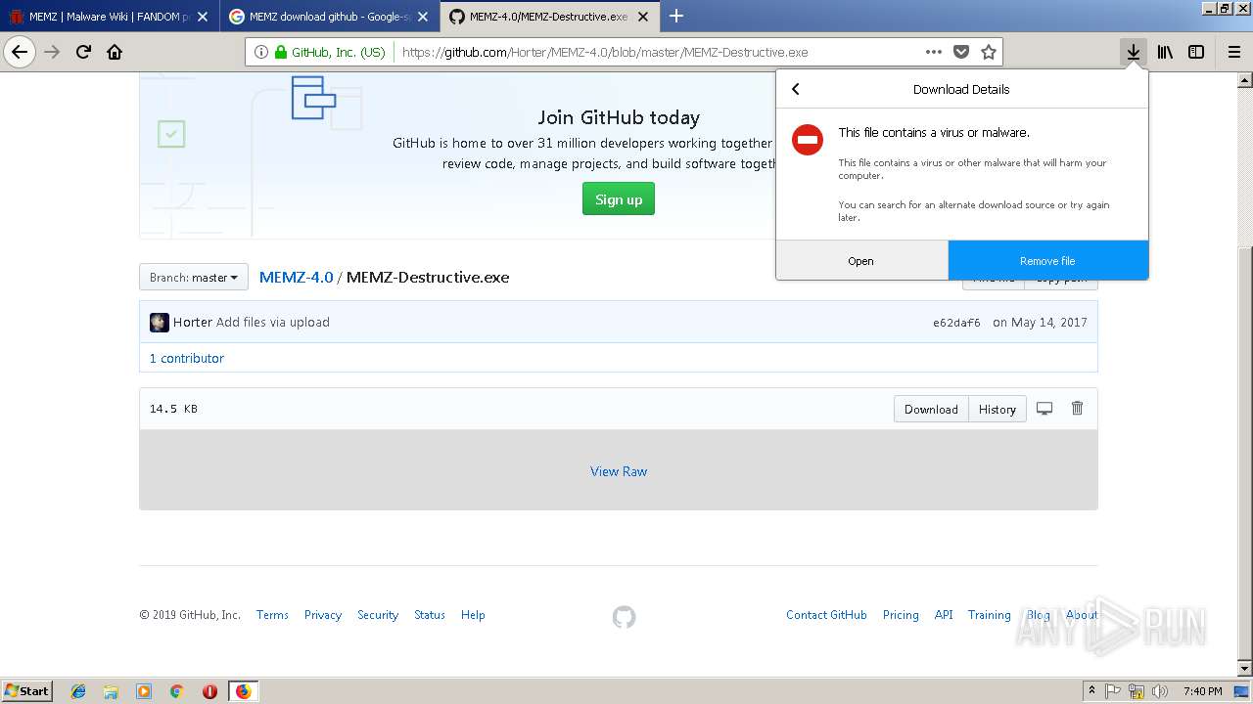Open file in GitHub Desktop icon
Screen dimensions: 1253x704
point(1044,409)
